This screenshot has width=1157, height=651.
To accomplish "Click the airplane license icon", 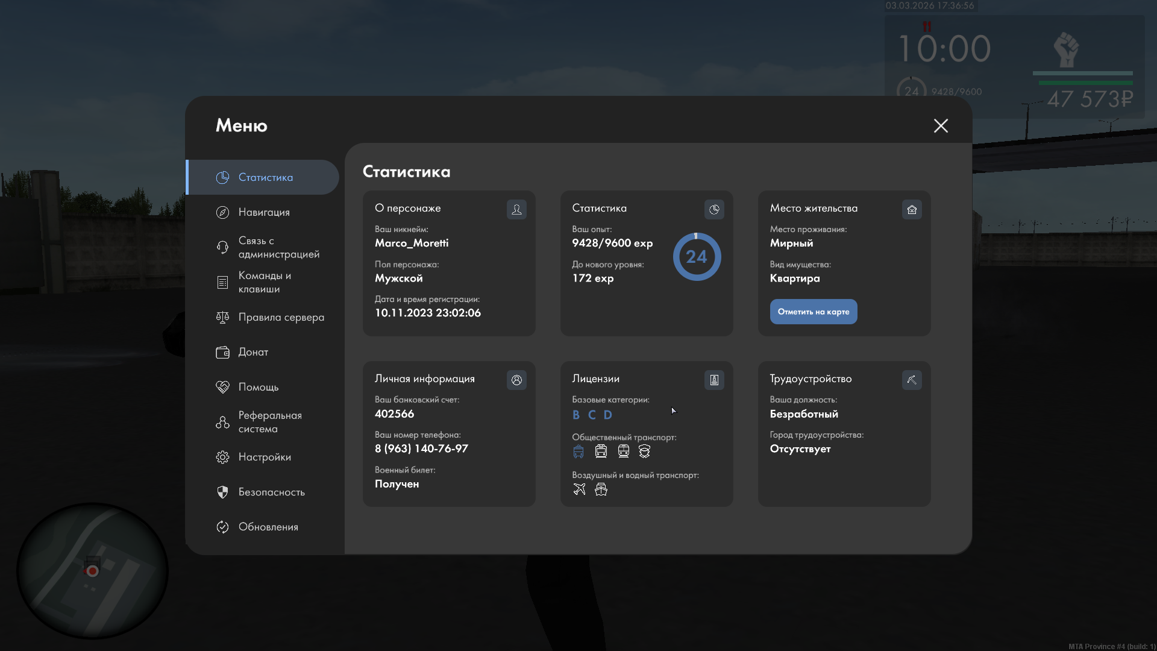I will [x=579, y=489].
